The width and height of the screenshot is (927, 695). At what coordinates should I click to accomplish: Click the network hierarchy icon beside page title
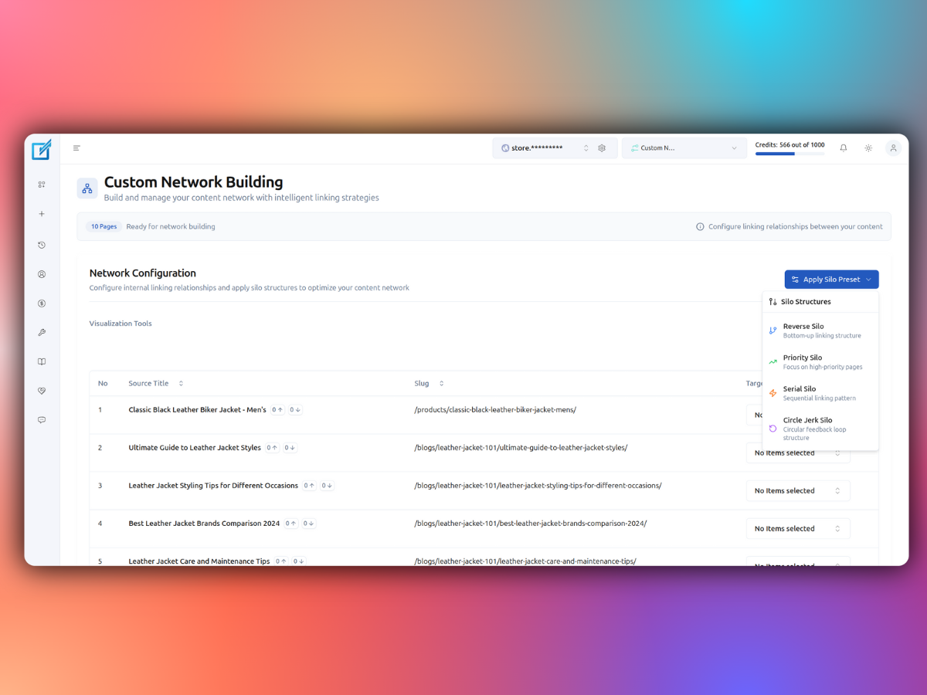(87, 188)
